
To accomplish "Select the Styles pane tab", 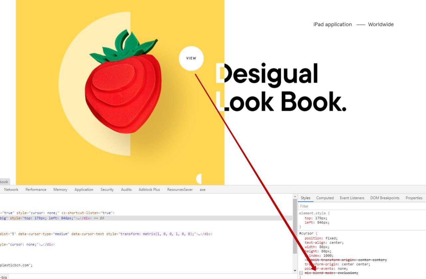I will (x=306, y=198).
